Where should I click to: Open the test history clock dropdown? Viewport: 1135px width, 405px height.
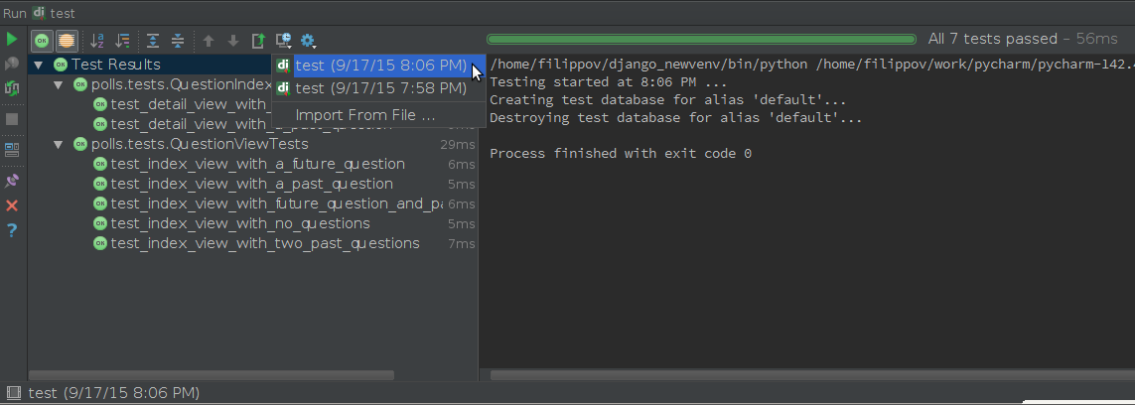pos(284,41)
